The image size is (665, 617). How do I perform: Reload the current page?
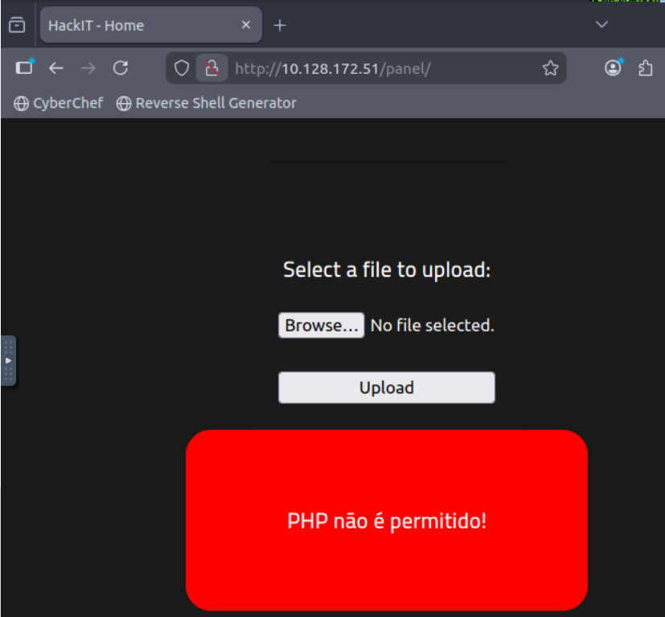[121, 68]
